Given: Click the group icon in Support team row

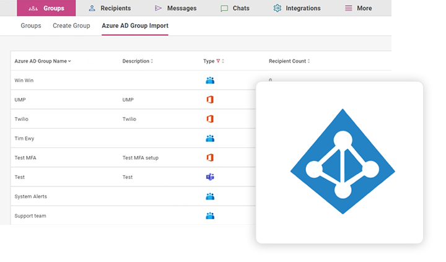Looking at the screenshot, I should coord(209,216).
